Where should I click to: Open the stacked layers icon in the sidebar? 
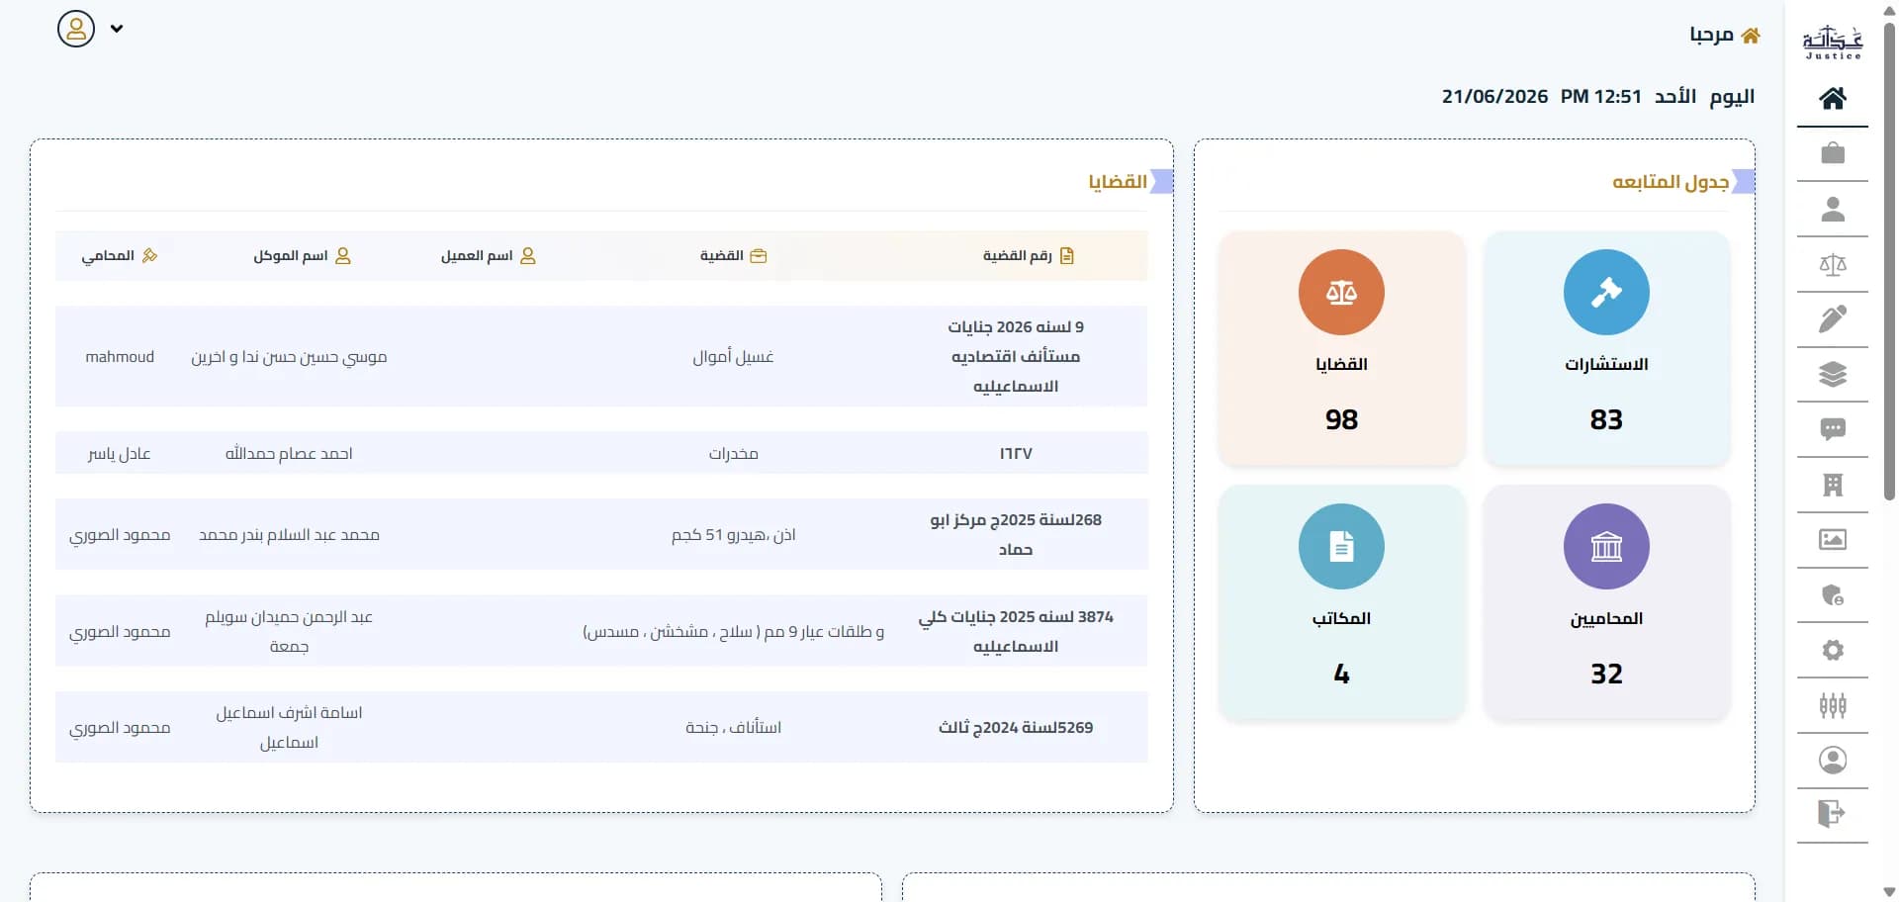click(1833, 374)
